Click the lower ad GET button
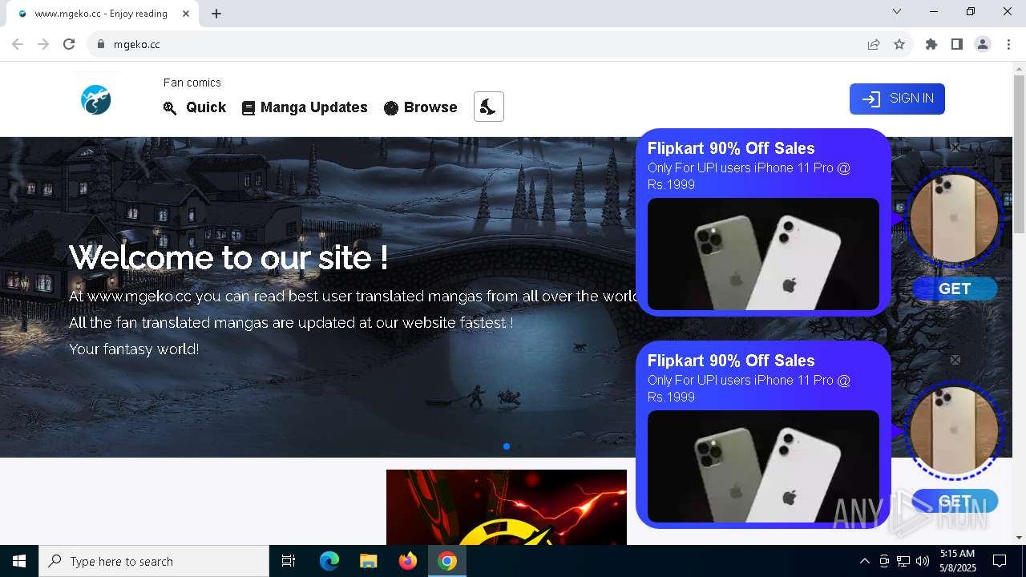Image resolution: width=1026 pixels, height=577 pixels. [x=955, y=502]
